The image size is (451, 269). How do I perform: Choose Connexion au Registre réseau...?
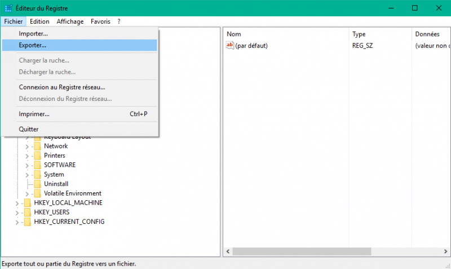pos(79,87)
